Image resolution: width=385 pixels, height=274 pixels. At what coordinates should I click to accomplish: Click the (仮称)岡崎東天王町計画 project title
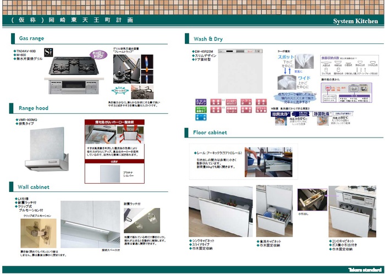point(73,20)
